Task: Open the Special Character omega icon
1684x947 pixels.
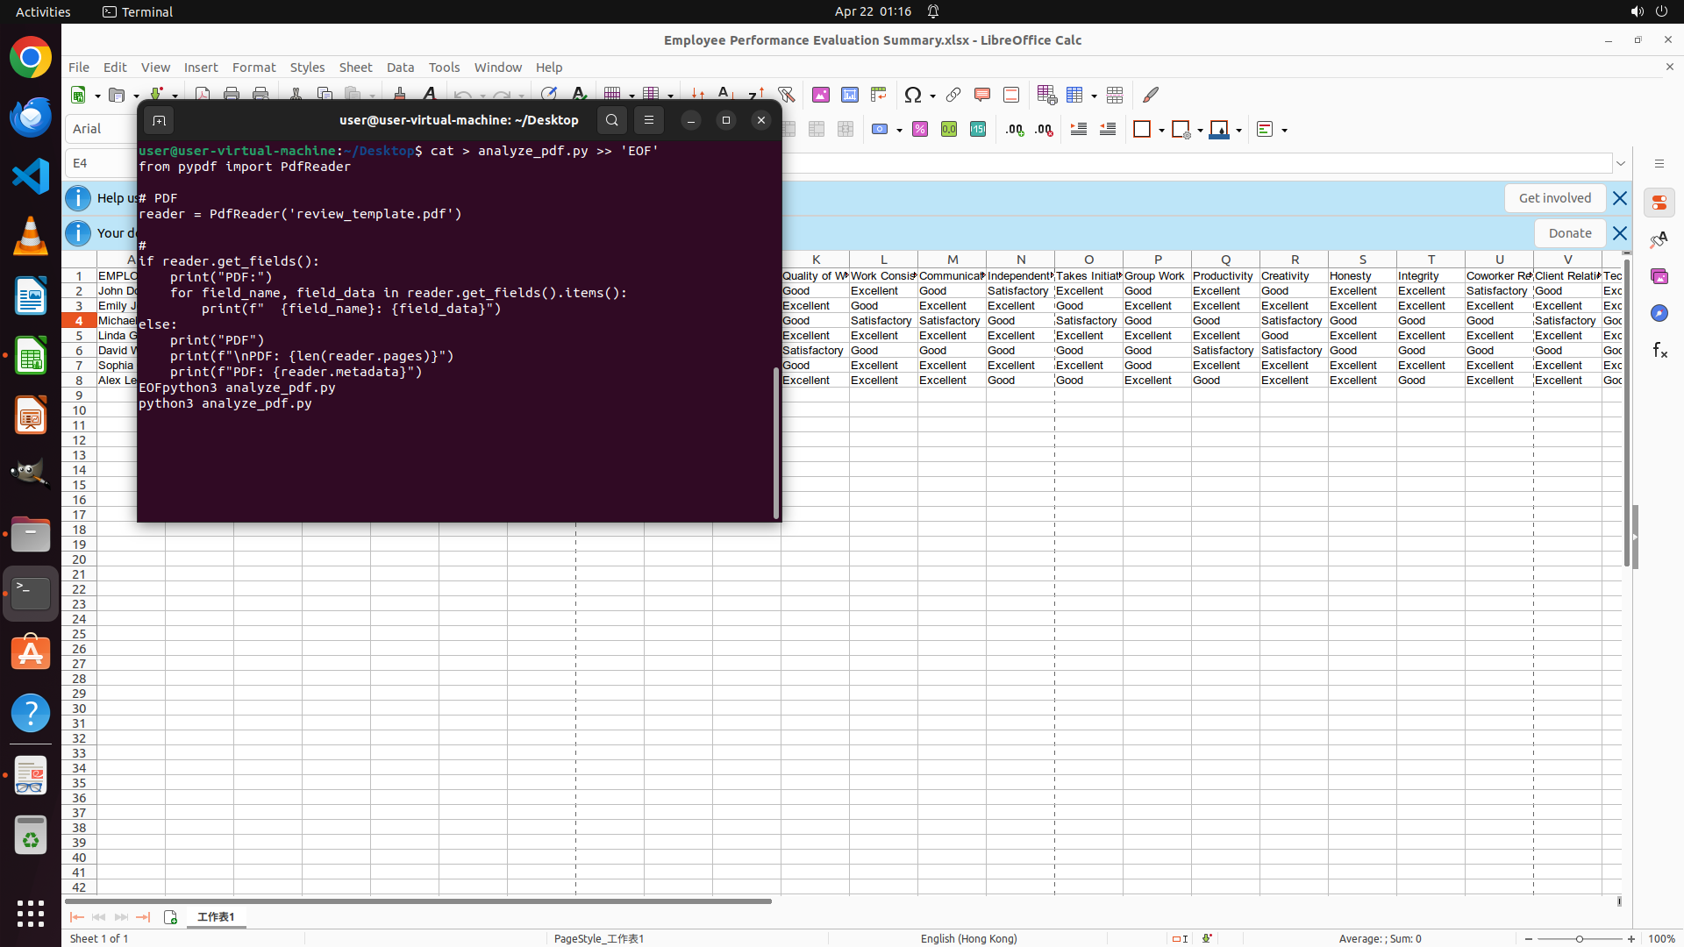Action: point(913,95)
